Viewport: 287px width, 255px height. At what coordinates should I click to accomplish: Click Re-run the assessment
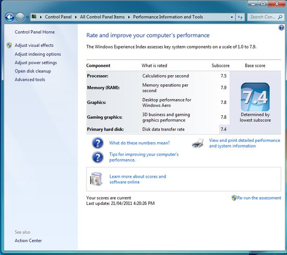tap(259, 198)
